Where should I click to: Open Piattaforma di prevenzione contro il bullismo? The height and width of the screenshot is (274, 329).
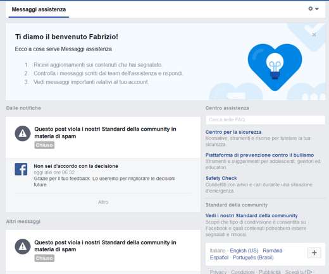pyautogui.click(x=259, y=155)
